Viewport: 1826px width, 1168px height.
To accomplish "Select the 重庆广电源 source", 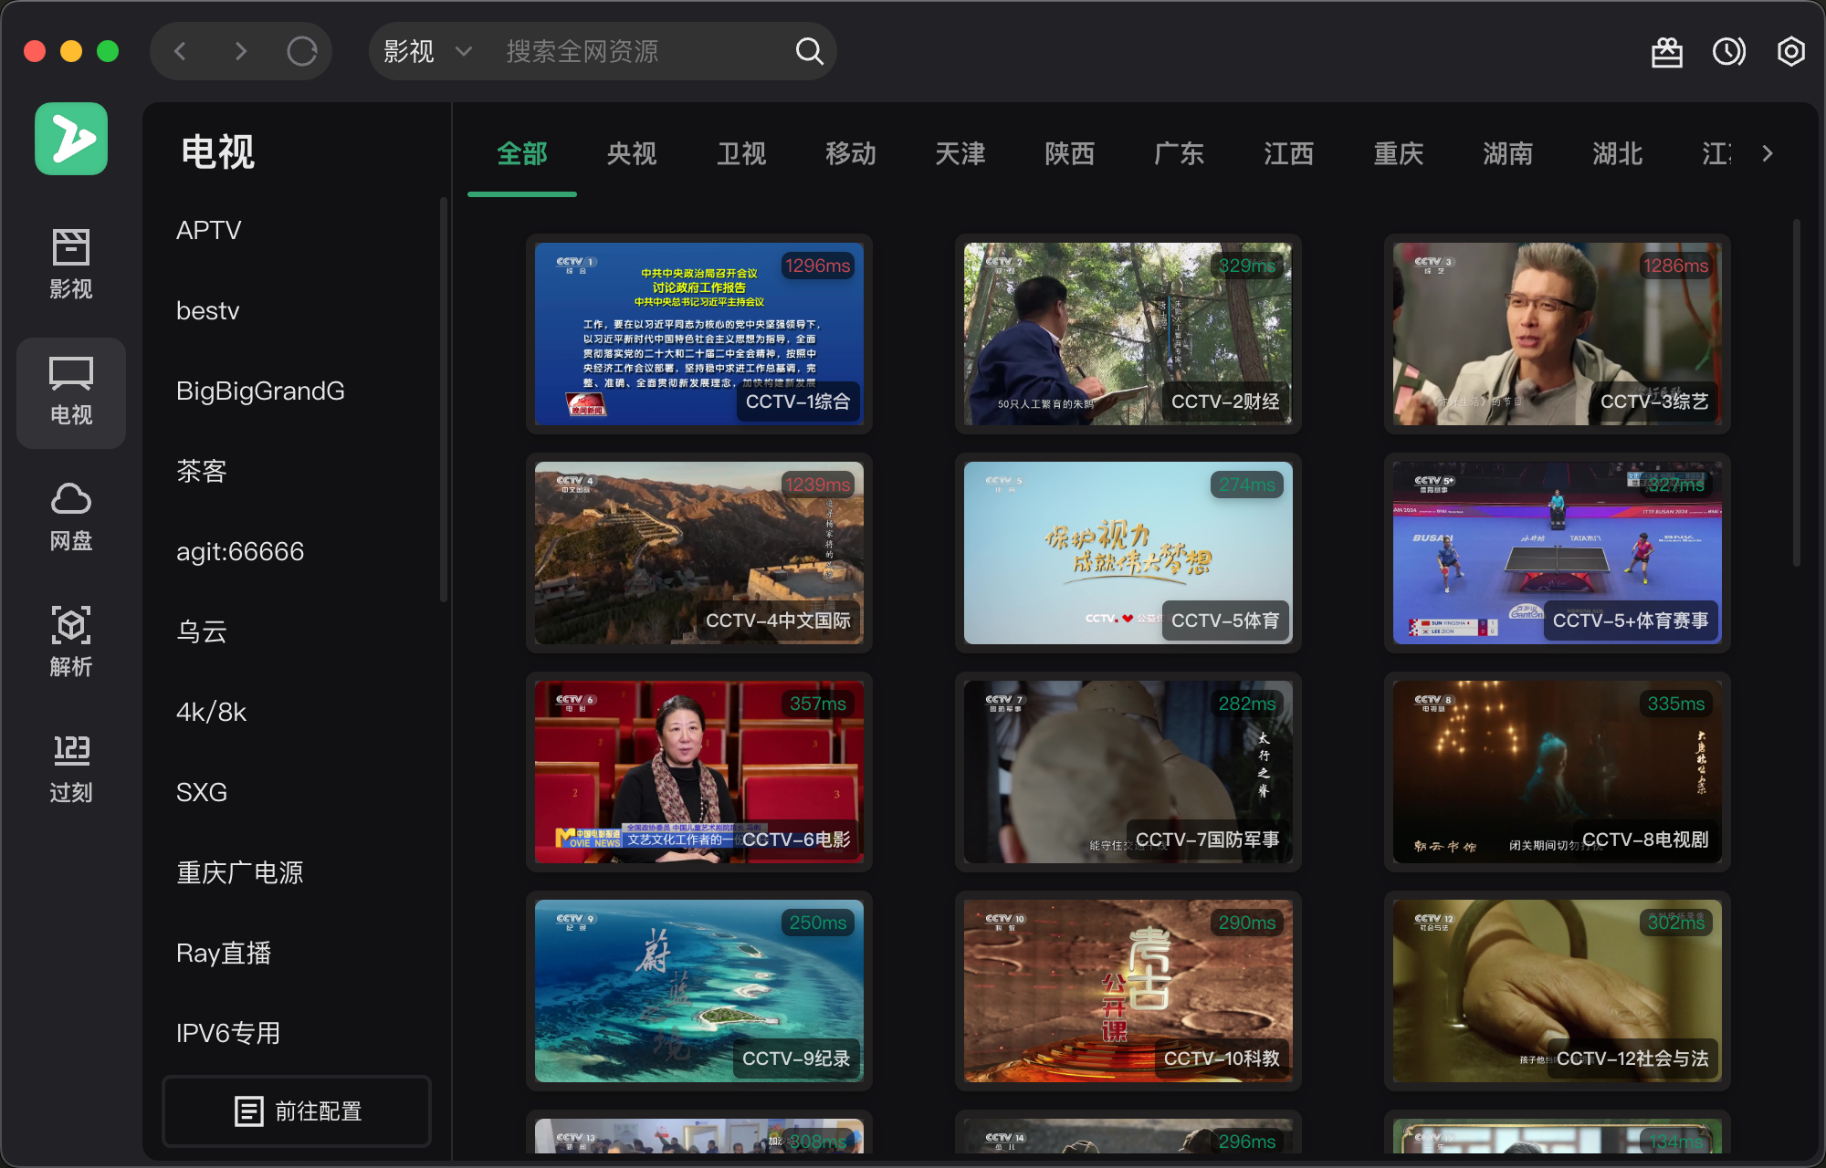I will pyautogui.click(x=240, y=872).
